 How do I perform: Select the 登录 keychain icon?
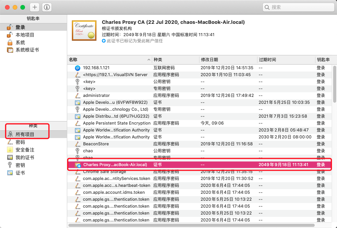(x=10, y=27)
